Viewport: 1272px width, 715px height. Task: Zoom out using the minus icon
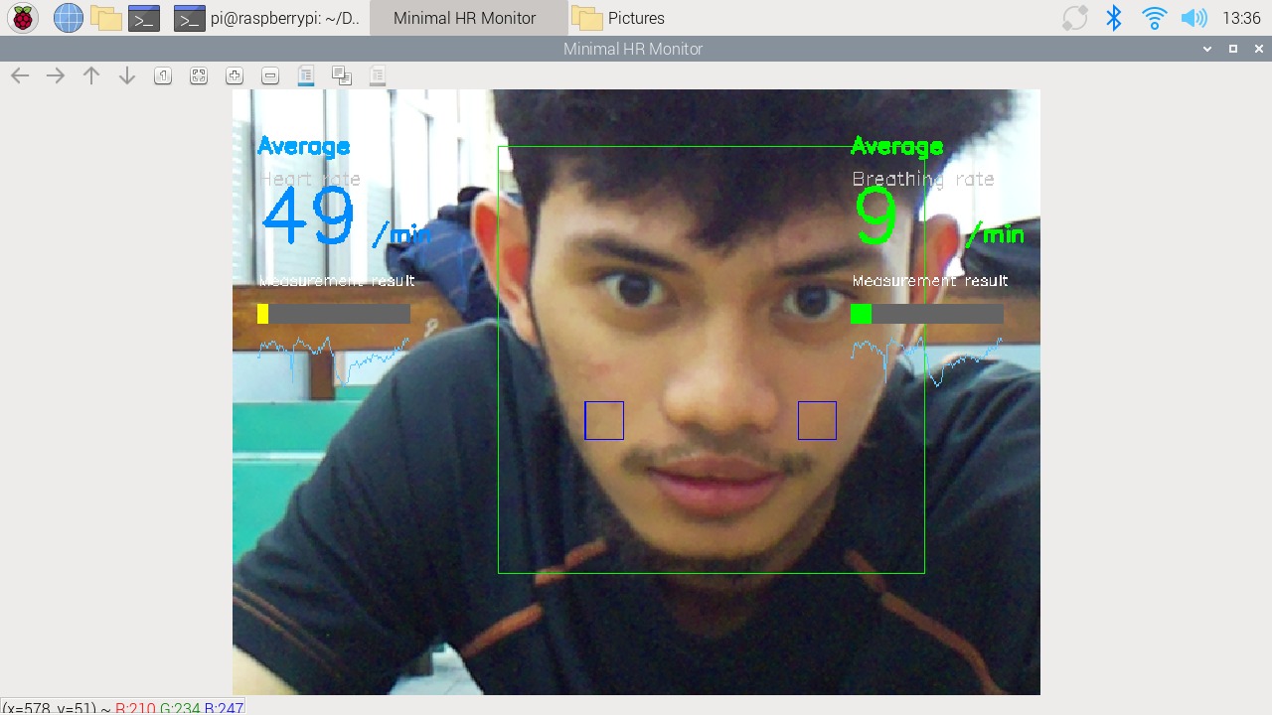270,75
